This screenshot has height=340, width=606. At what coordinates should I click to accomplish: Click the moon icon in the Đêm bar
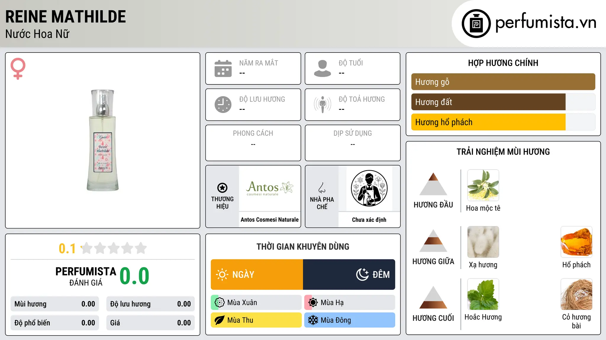[x=362, y=274]
